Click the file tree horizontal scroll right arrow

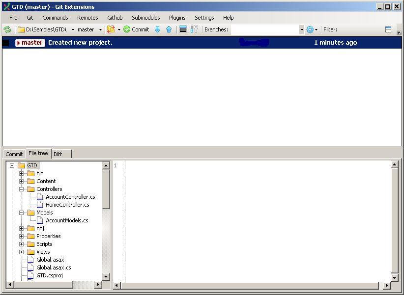pos(98,284)
